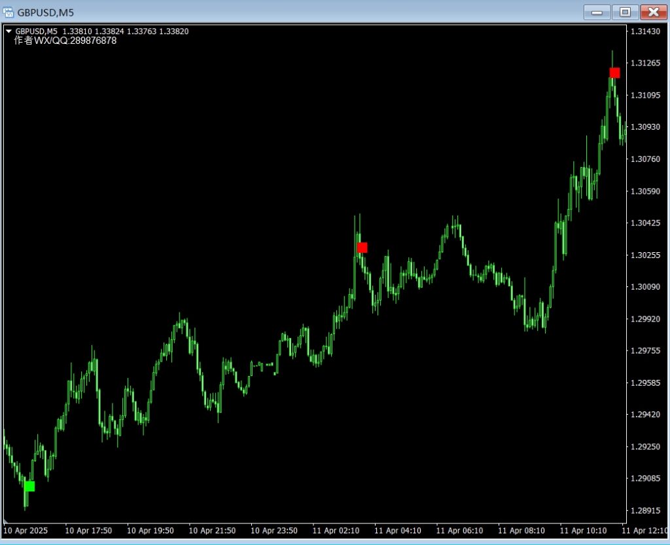Click the gray triangle at chart's bottom-left corner

pyautogui.click(x=6, y=521)
